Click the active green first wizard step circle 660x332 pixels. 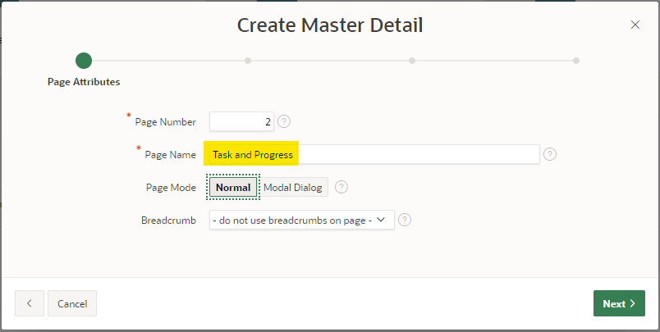[84, 60]
